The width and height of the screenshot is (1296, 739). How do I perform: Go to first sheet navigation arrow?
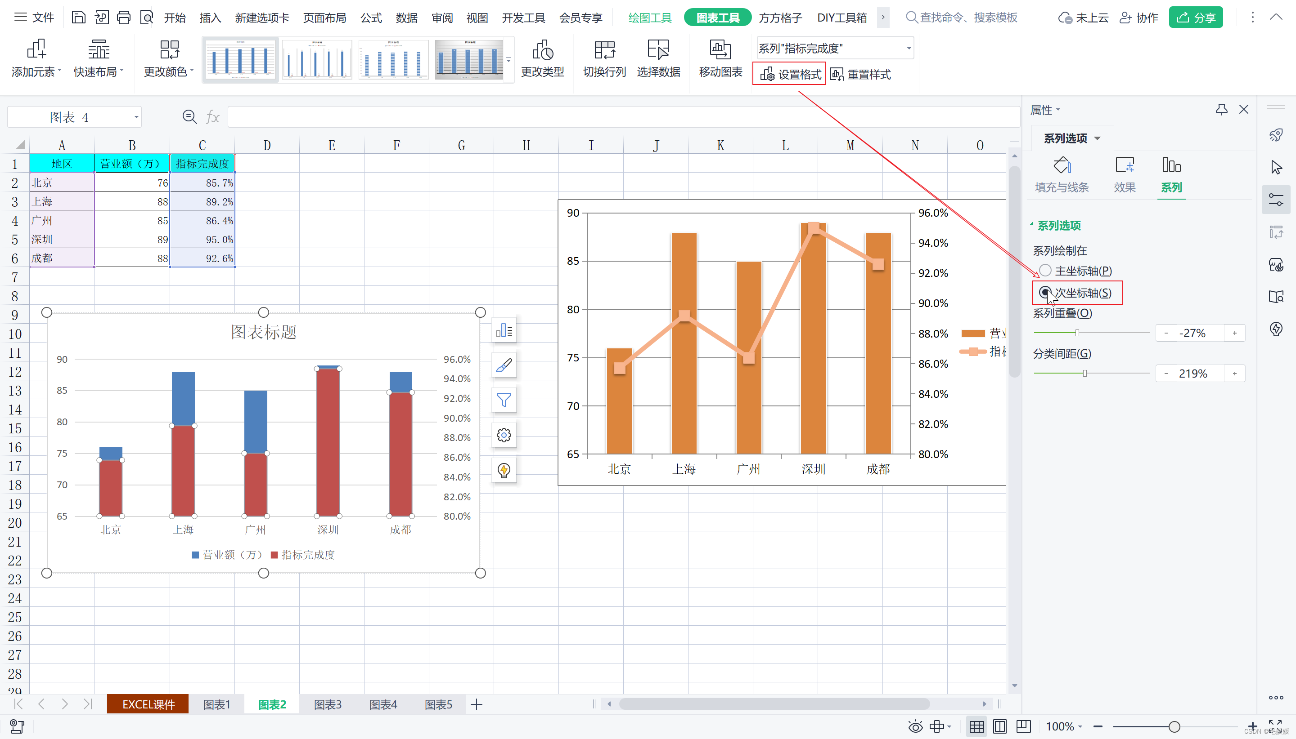(18, 703)
